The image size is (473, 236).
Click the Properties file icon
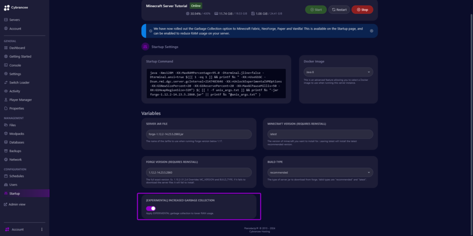pos(6,109)
